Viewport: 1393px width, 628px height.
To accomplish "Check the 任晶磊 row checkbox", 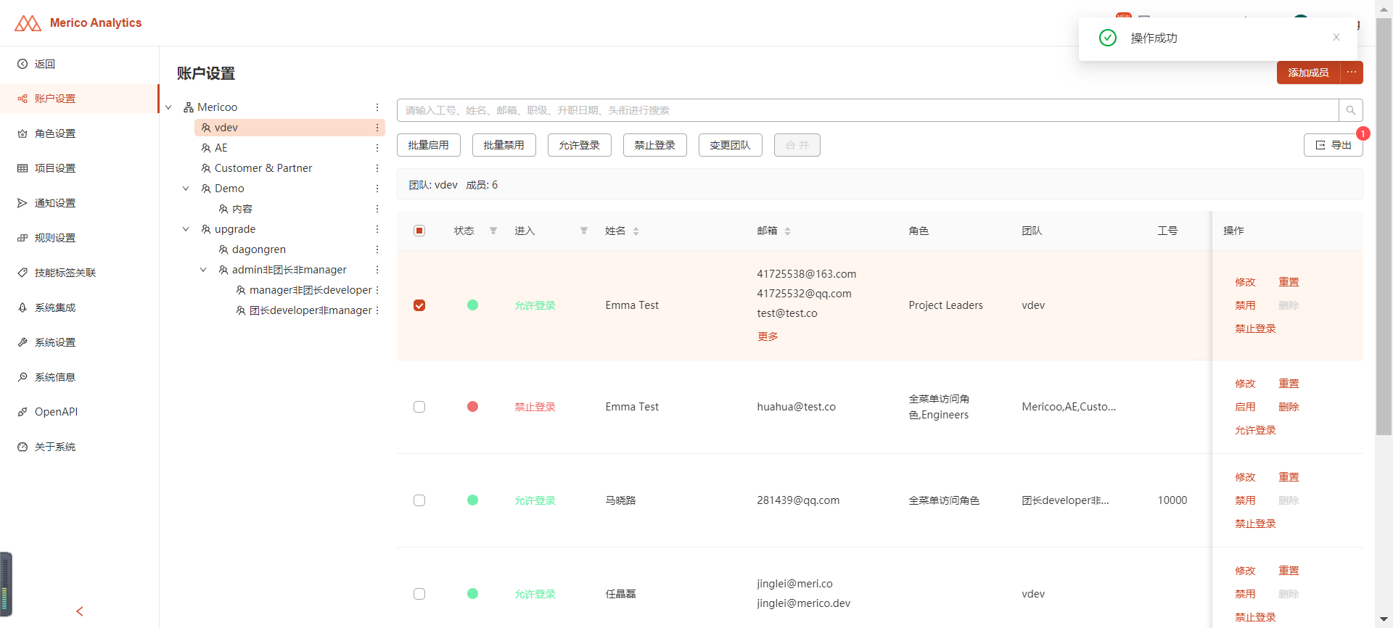I will click(x=419, y=594).
